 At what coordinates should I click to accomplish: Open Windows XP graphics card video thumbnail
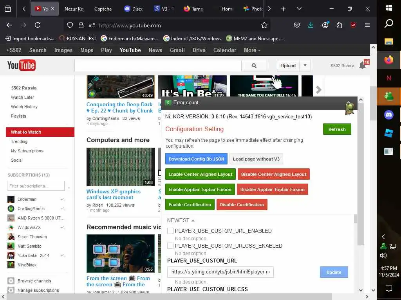[121, 167]
